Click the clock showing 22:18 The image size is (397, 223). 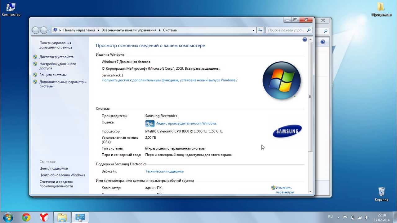pyautogui.click(x=382, y=217)
